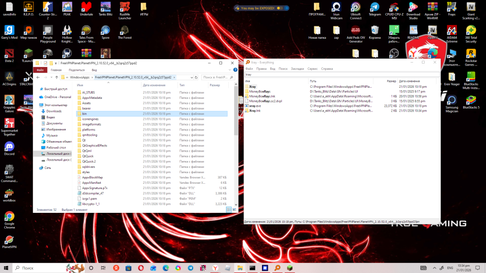486x273 pixels.
Task: Expand the Explorer ribbon chevron
Action: click(x=230, y=70)
